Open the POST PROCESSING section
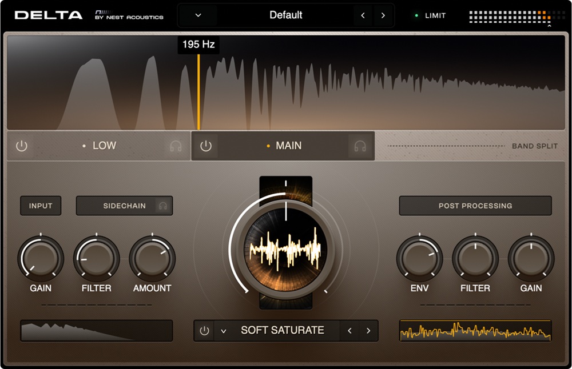 (x=475, y=206)
